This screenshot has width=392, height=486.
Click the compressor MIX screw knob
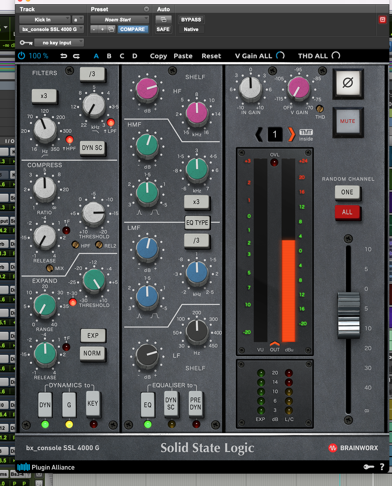[50, 268]
